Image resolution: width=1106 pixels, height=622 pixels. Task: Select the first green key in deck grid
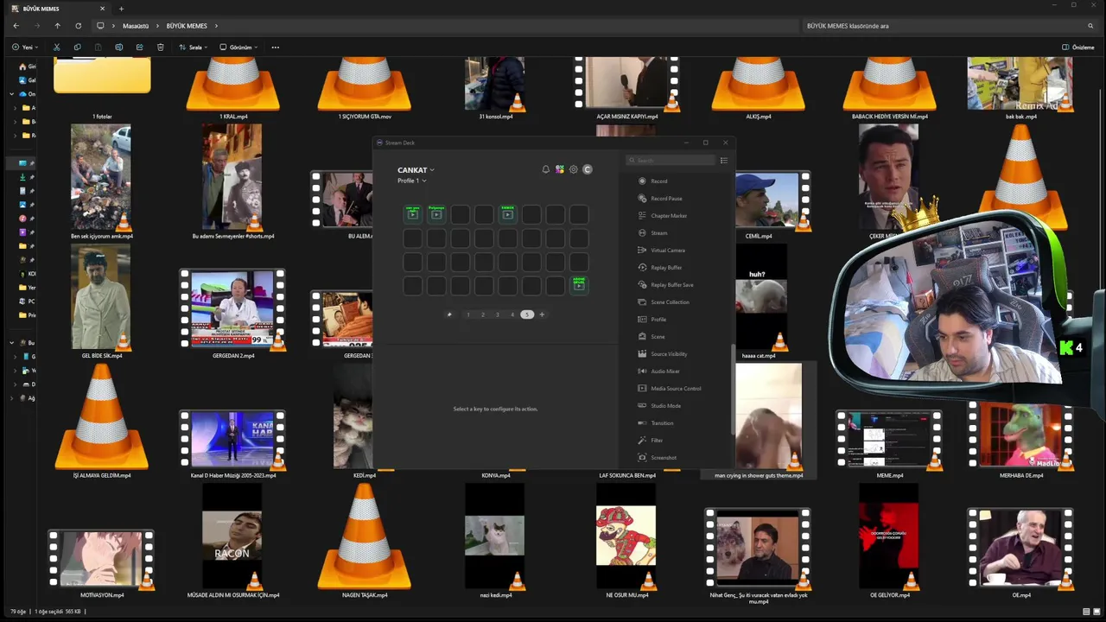pos(413,213)
